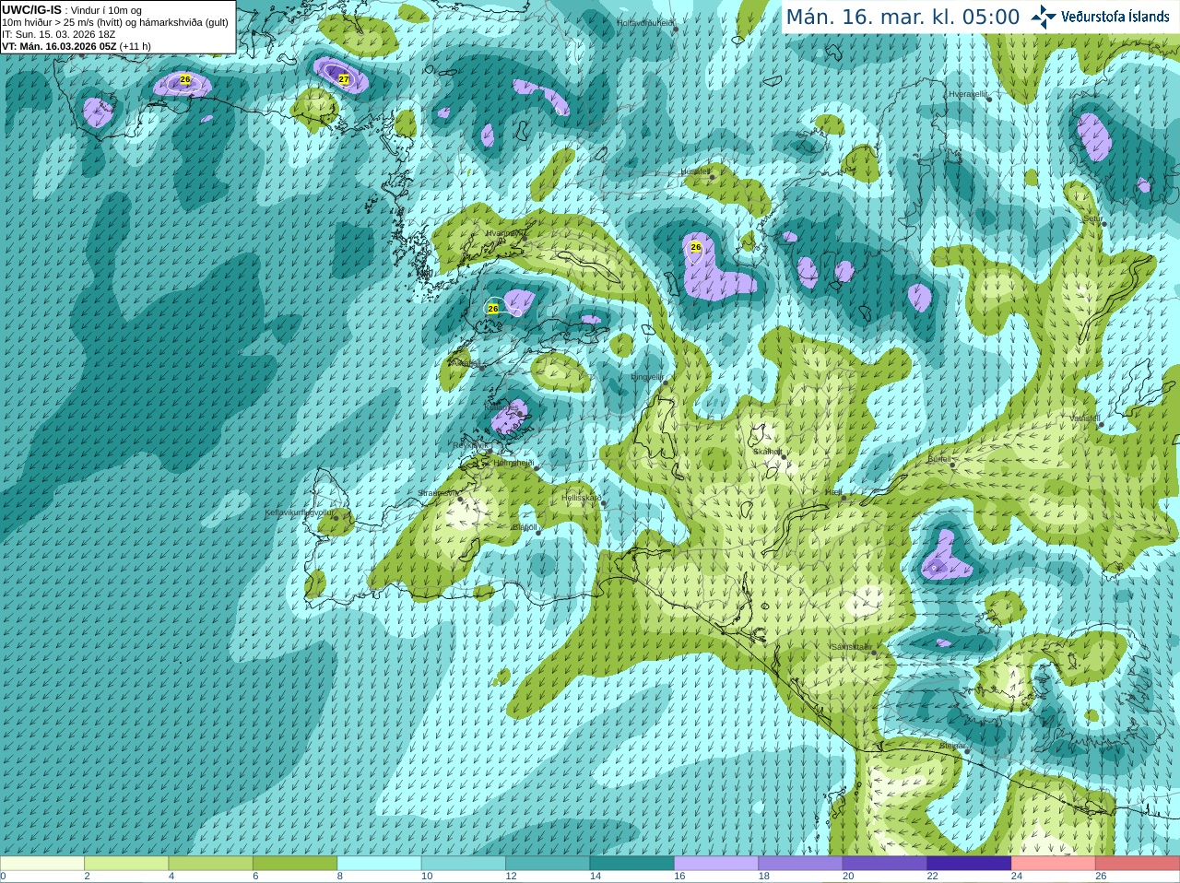Screen dimensions: 1180x883
Task: Click the Setur station label
Action: (x=1092, y=219)
